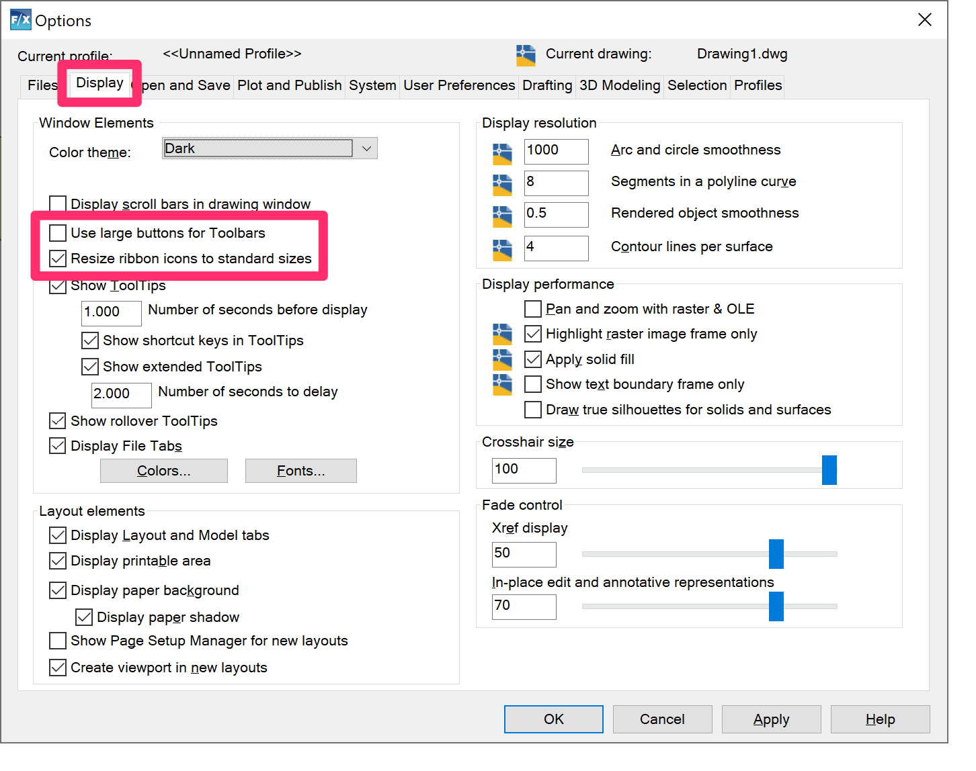Enable Pan and zoom with raster & OLE

(x=532, y=308)
